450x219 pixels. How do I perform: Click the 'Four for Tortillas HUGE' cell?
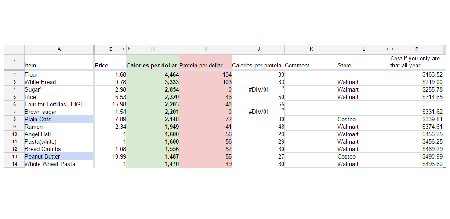pyautogui.click(x=59, y=104)
